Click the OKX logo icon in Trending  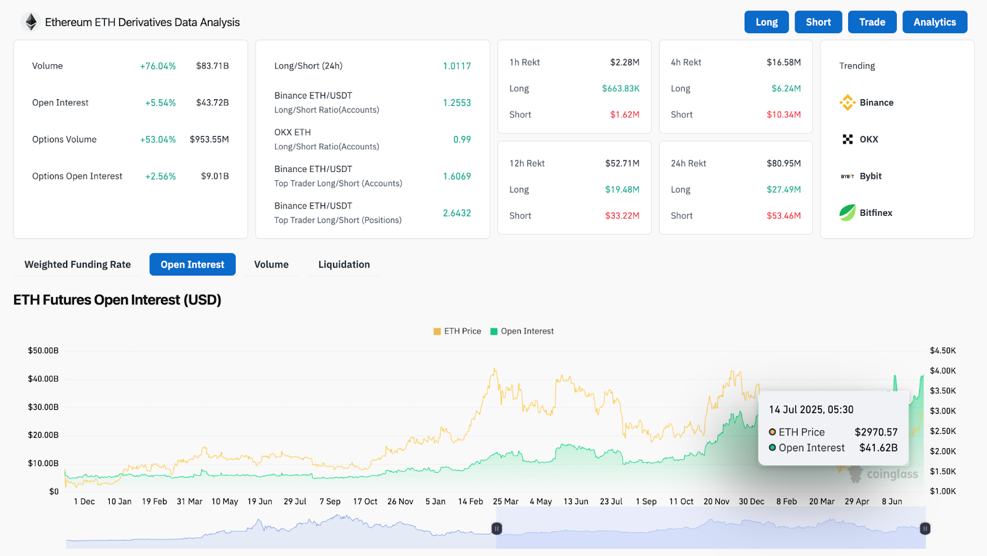pos(848,139)
